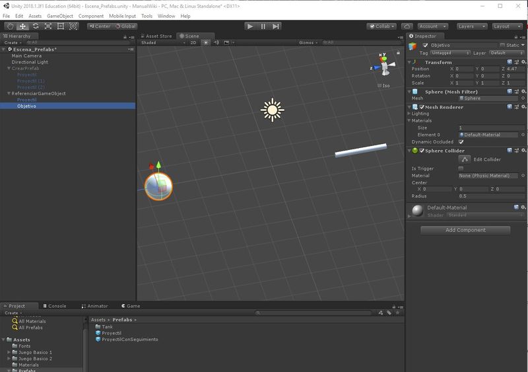Open the Layer dropdown showing Default
Screen dimensions: 528x372
506,53
